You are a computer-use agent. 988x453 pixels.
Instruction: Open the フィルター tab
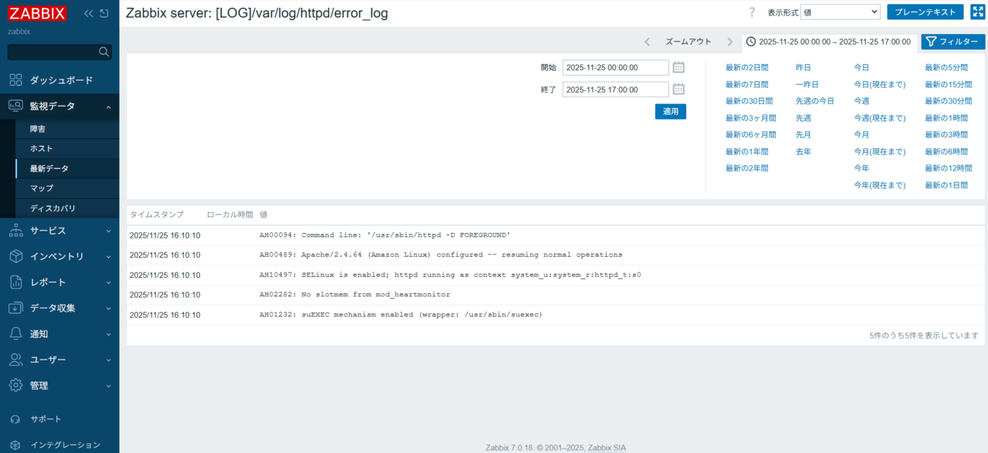(952, 42)
